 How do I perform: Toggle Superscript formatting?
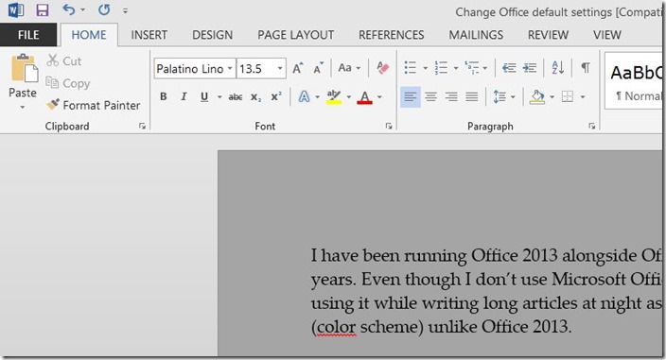pos(276,96)
